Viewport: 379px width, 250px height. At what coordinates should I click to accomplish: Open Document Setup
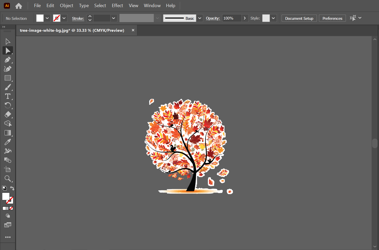[299, 18]
